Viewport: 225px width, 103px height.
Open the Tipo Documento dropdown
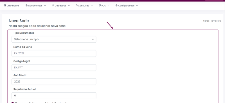pos(54,39)
